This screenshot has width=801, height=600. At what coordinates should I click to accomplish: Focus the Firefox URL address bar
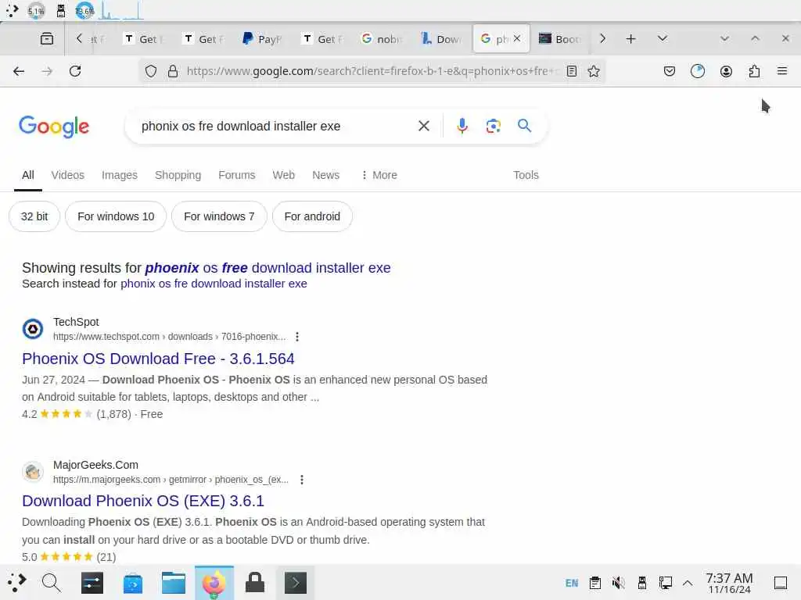pos(372,71)
